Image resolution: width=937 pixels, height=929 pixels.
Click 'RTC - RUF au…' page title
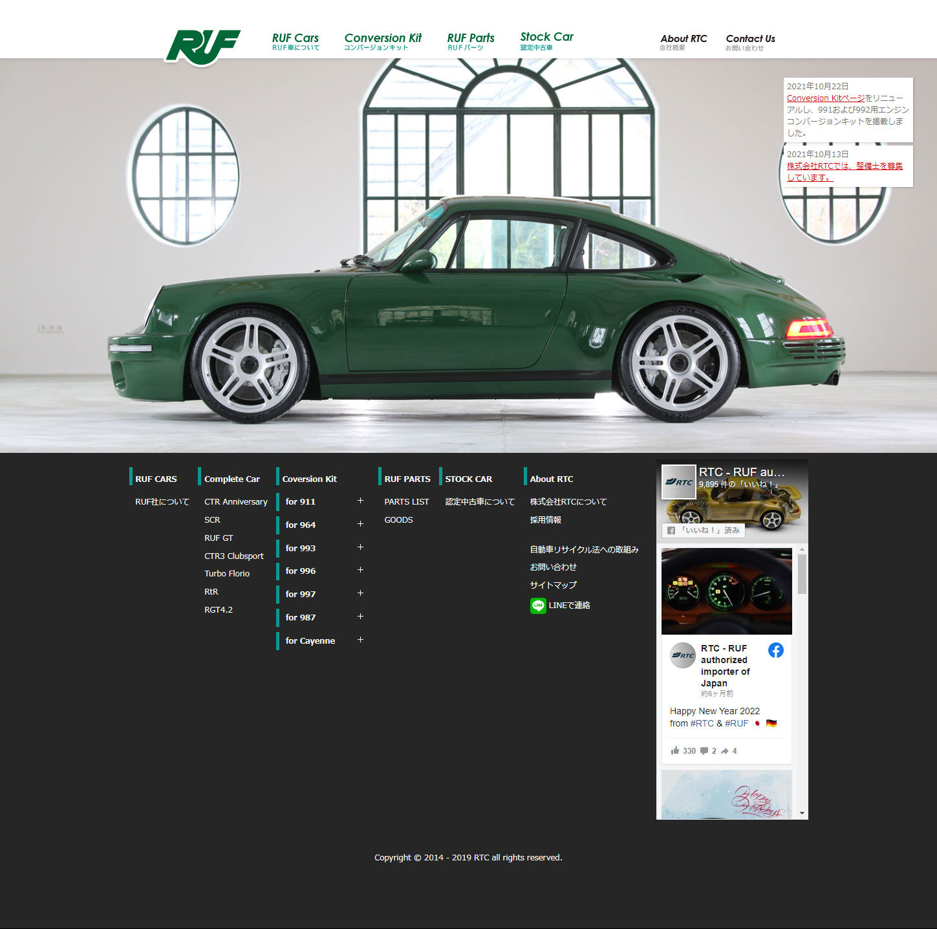pyautogui.click(x=742, y=472)
